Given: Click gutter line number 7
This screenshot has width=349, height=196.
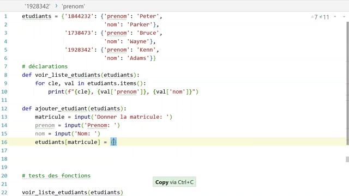Looking at the screenshot, I should (5, 66).
